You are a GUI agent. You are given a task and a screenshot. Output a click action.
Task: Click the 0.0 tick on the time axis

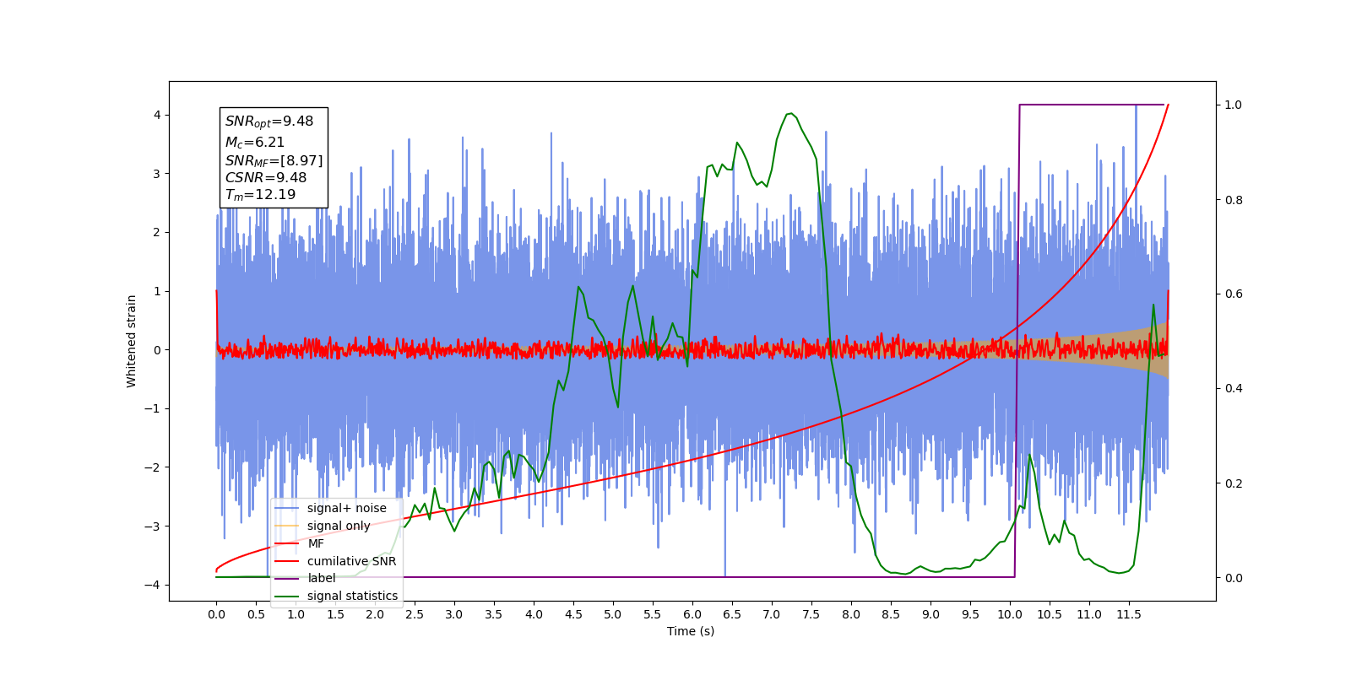click(216, 614)
